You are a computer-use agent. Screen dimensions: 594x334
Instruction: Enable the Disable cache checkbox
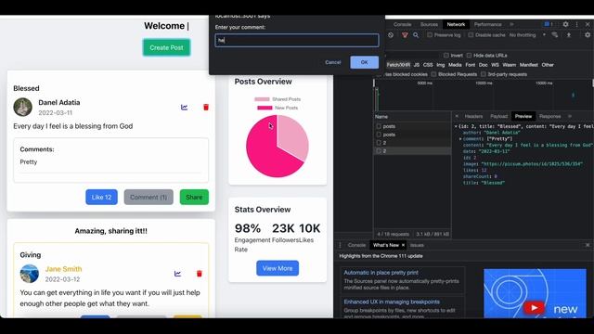tap(471, 35)
